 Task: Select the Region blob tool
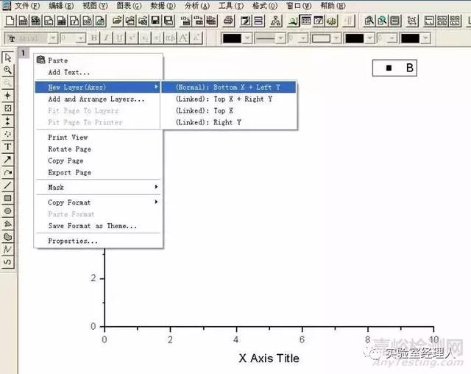[8, 237]
